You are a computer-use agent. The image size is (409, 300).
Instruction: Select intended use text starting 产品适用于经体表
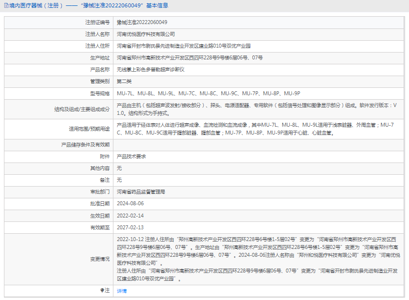click(x=255, y=129)
